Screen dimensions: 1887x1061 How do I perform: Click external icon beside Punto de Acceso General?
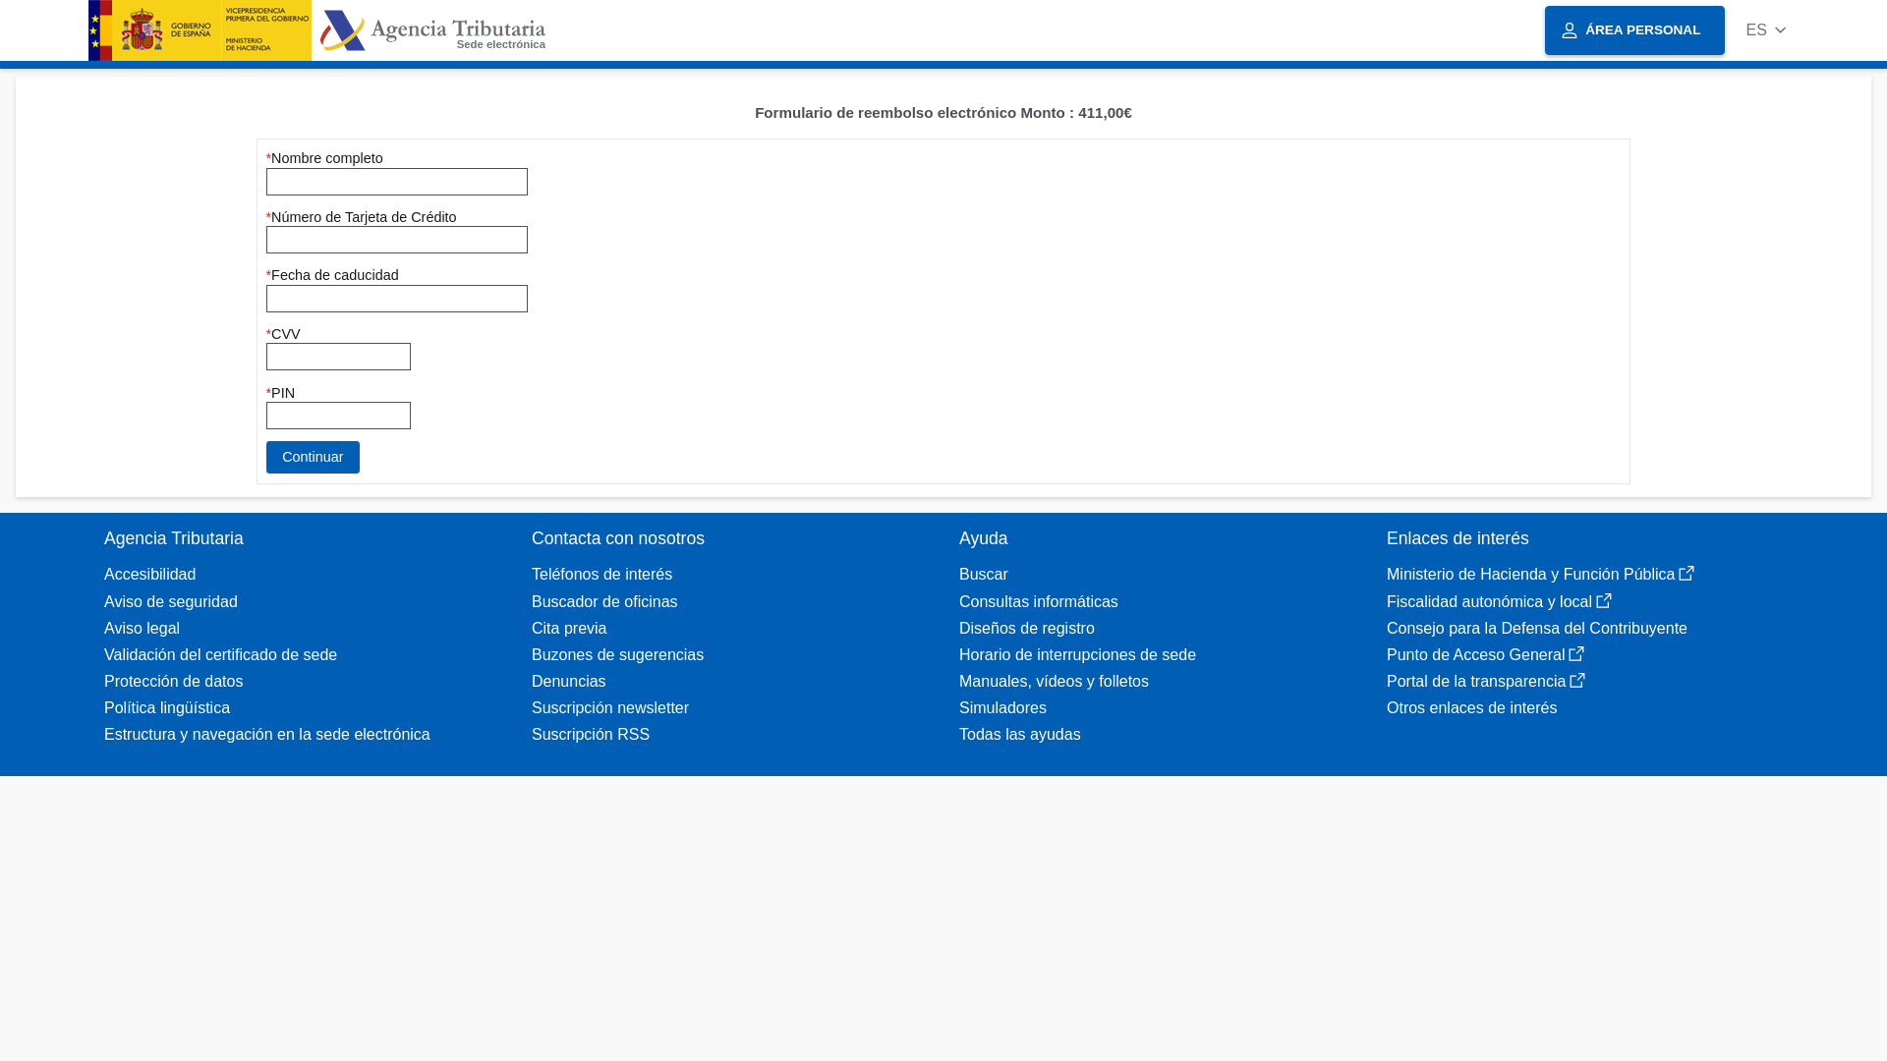[1576, 653]
